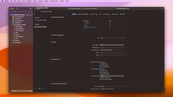Select AppDelegate file in navigator
The width and height of the screenshot is (173, 97).
19,27
